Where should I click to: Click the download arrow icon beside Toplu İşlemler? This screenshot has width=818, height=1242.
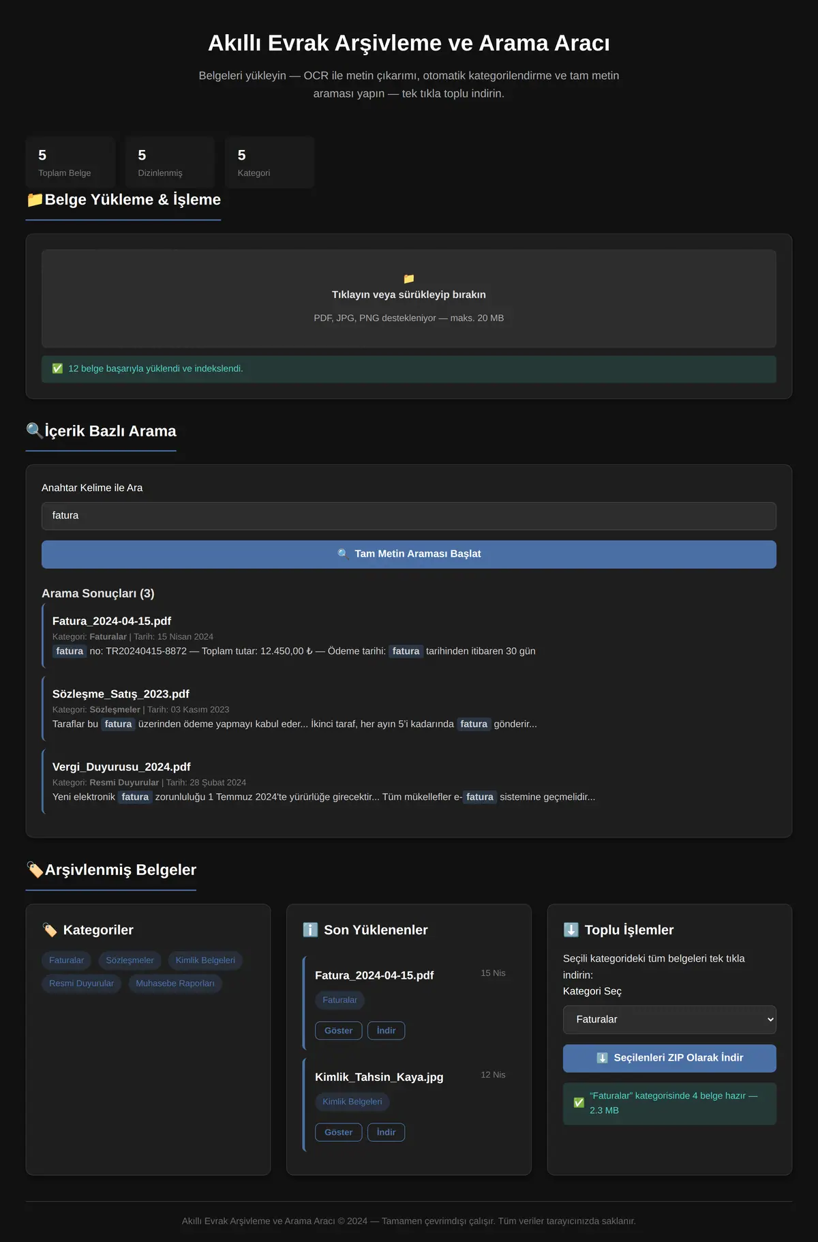point(571,930)
